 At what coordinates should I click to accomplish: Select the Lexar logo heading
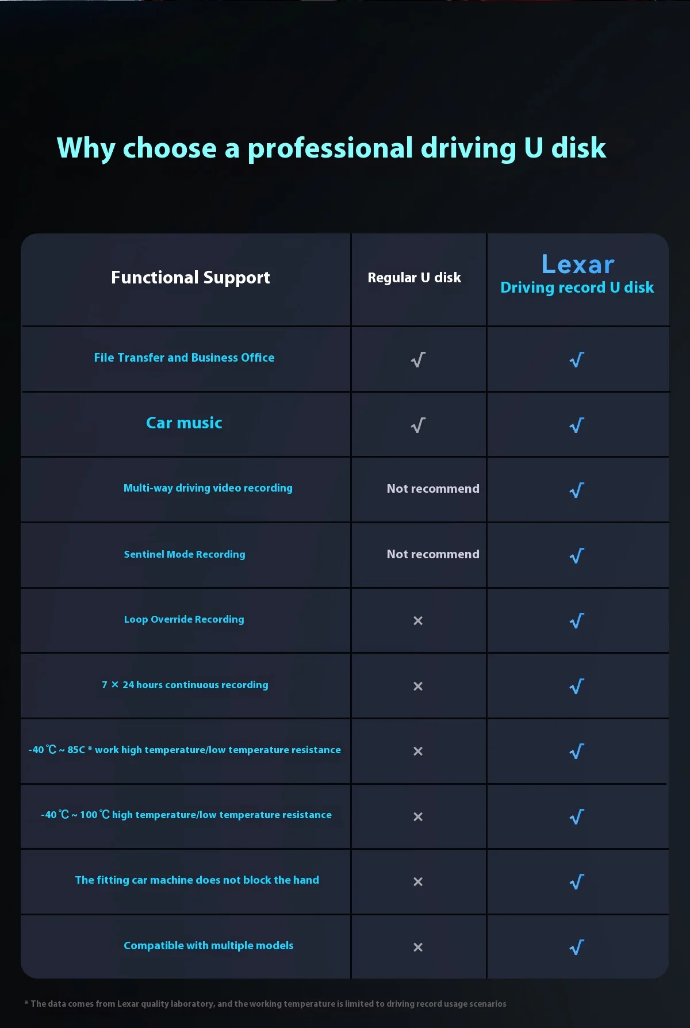pos(578,264)
